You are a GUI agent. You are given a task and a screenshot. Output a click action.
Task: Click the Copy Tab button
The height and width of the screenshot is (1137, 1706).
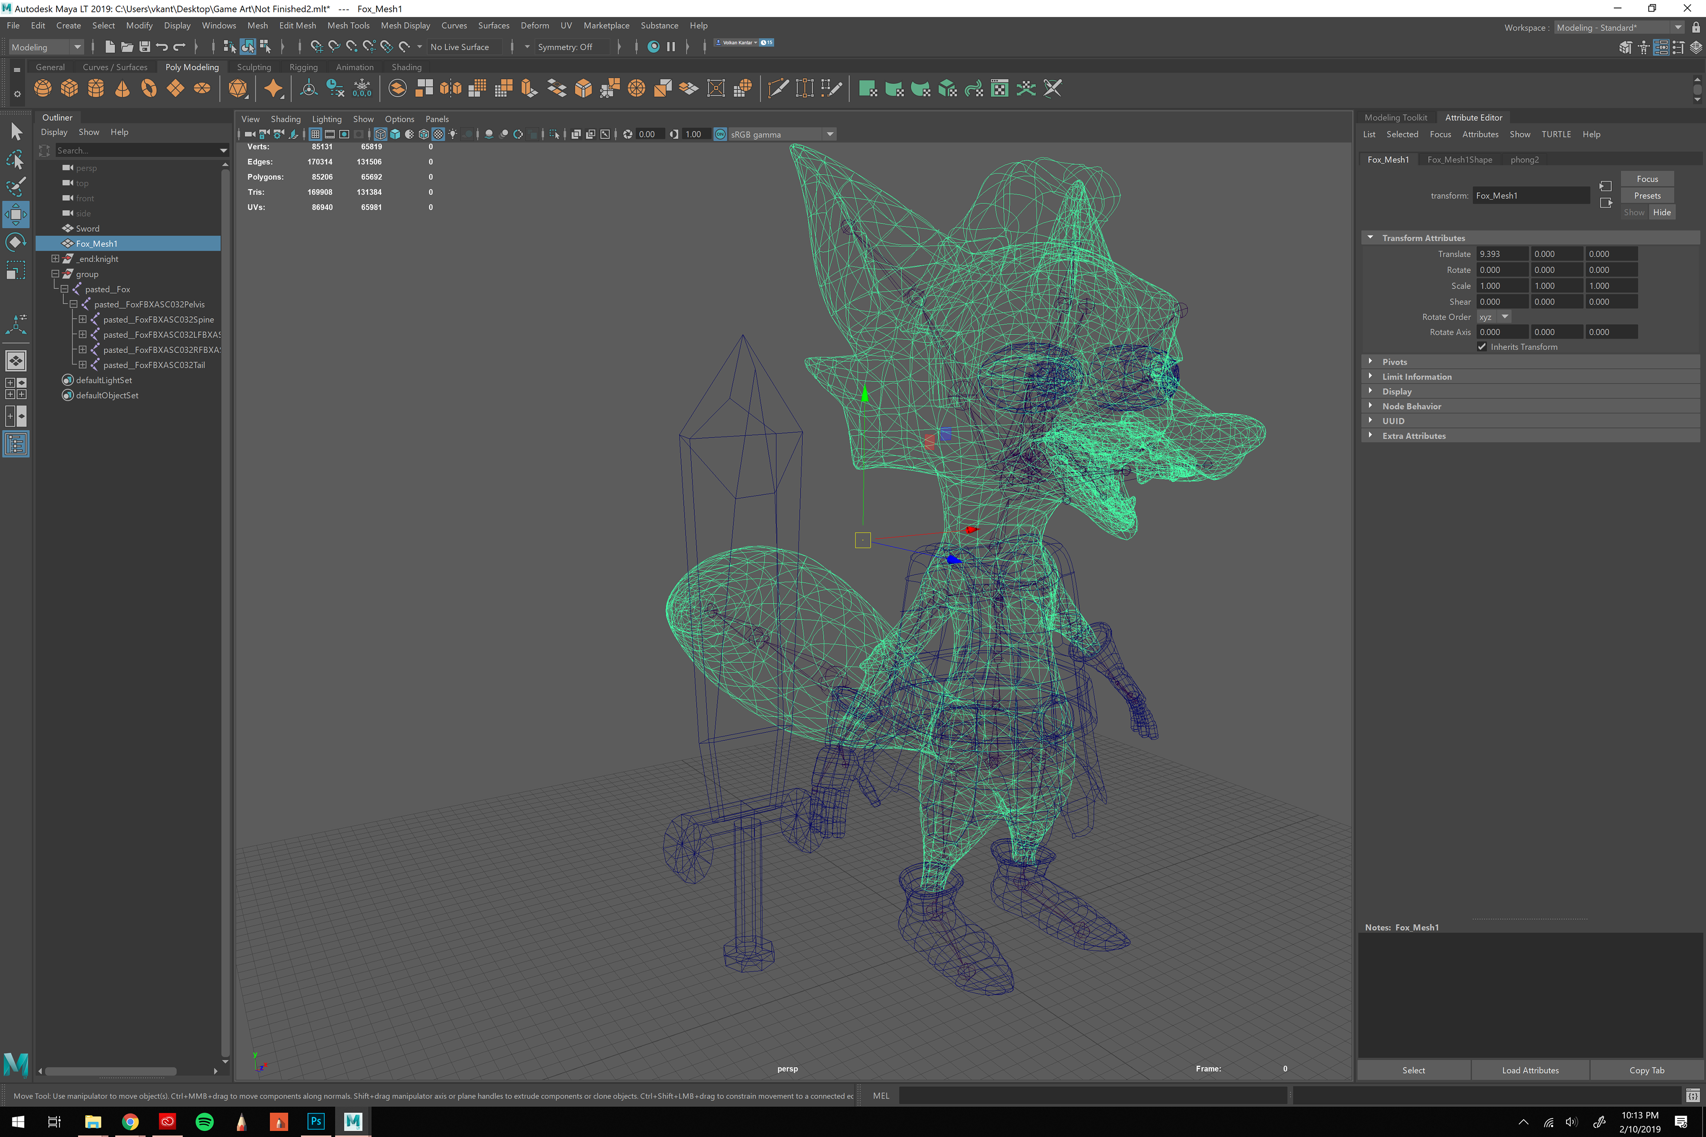(x=1646, y=1070)
